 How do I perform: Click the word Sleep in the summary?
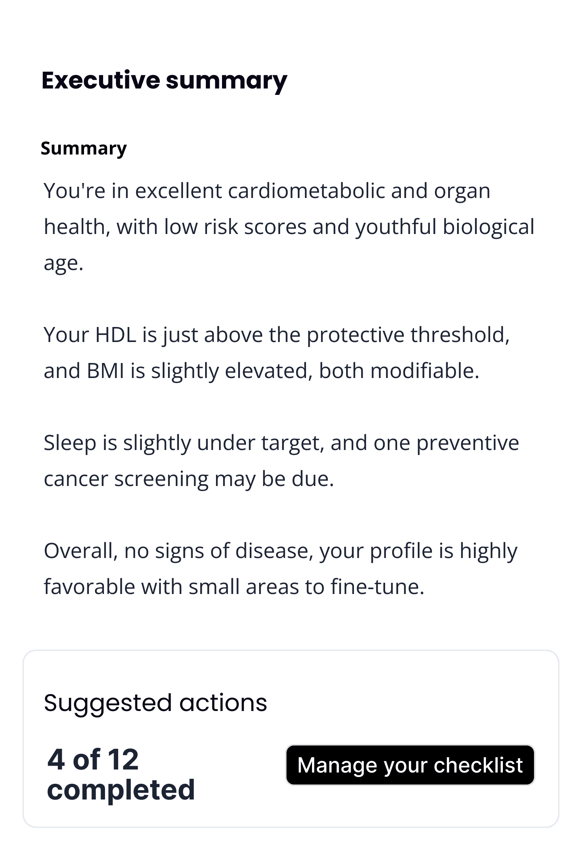[x=70, y=443]
